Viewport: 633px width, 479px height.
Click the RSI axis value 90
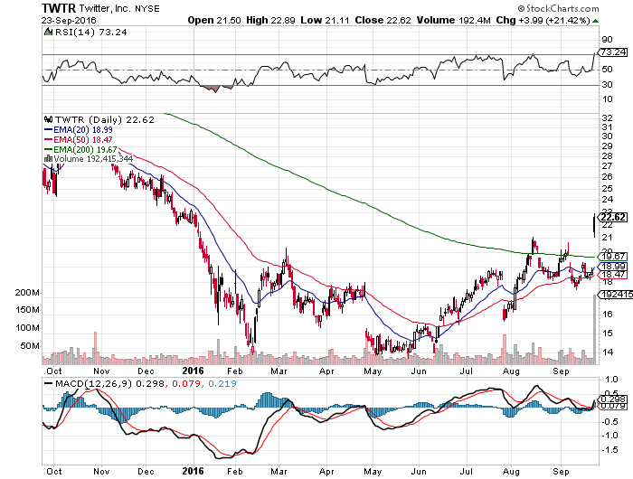point(607,40)
